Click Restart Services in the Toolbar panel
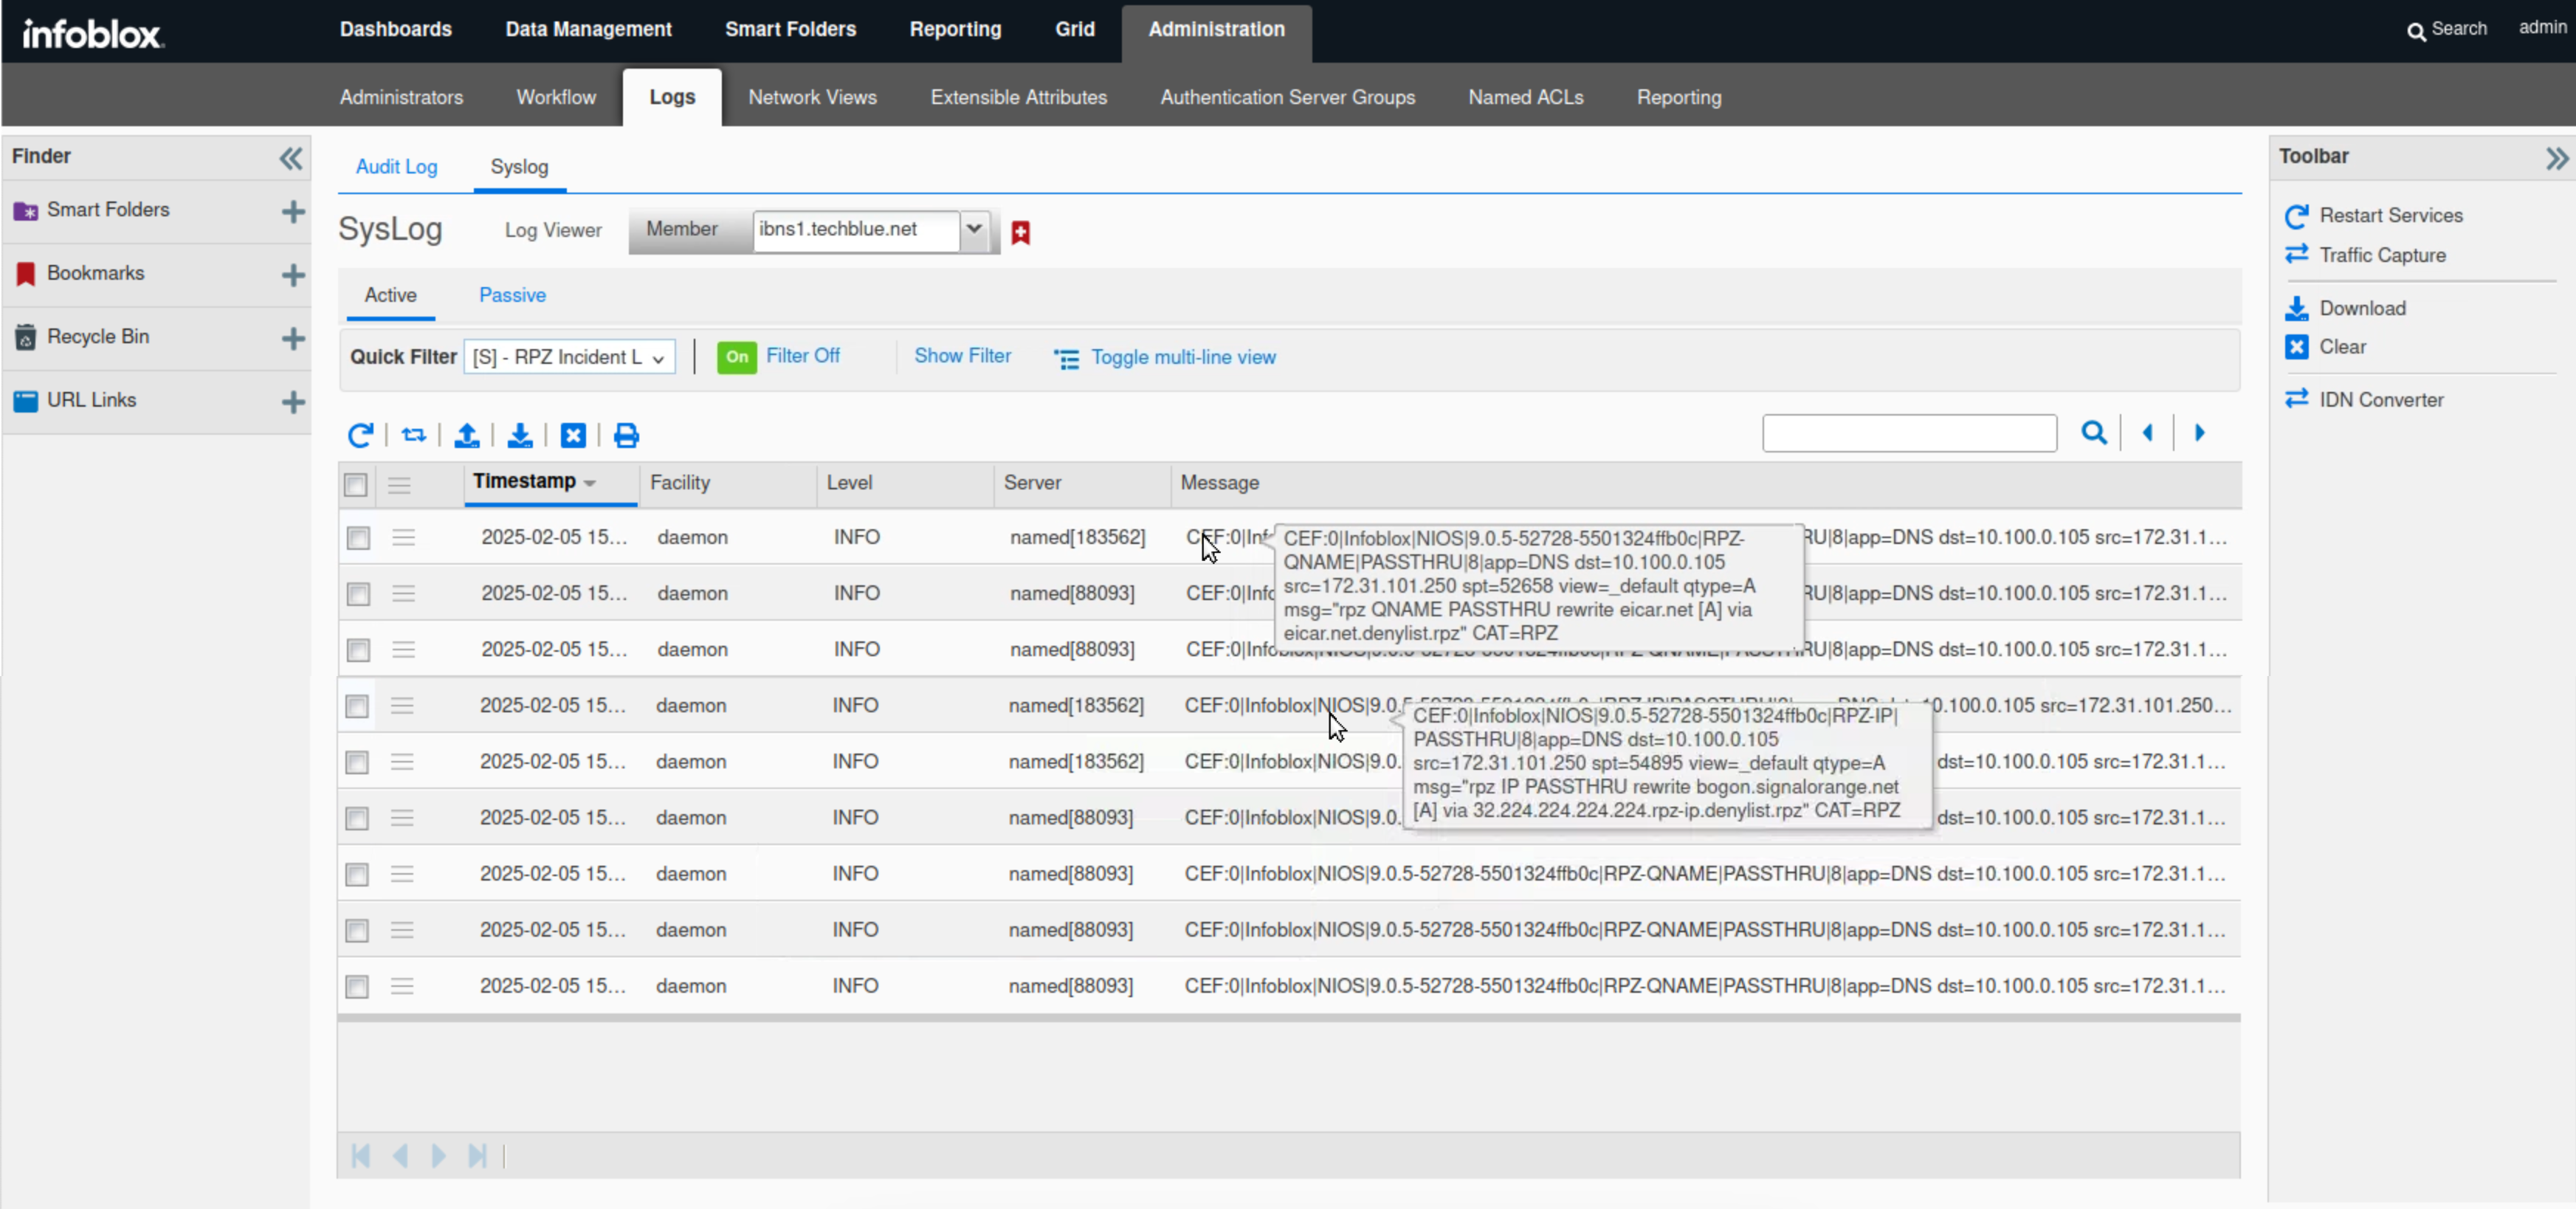Screen dimensions: 2576x1209 [2390, 215]
